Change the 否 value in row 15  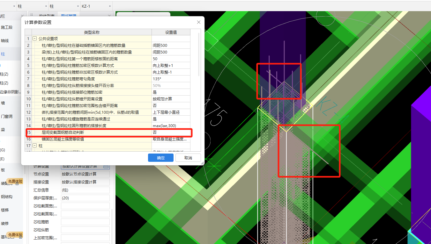point(171,132)
